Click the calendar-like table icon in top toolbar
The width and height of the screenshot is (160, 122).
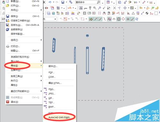[x=108, y=2]
